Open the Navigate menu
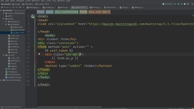Image resolution: width=194 pixels, height=109 pixels. point(20,1)
